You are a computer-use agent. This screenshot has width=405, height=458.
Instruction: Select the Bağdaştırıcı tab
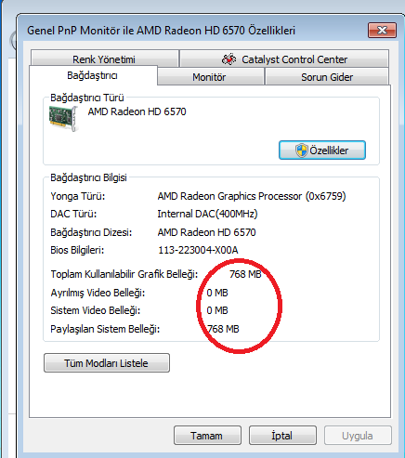tap(93, 75)
